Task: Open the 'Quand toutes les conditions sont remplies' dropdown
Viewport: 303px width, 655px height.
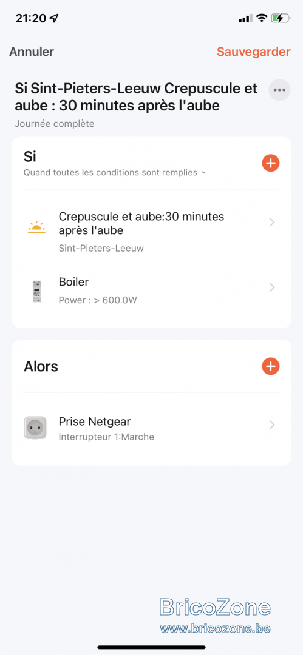Action: [115, 172]
